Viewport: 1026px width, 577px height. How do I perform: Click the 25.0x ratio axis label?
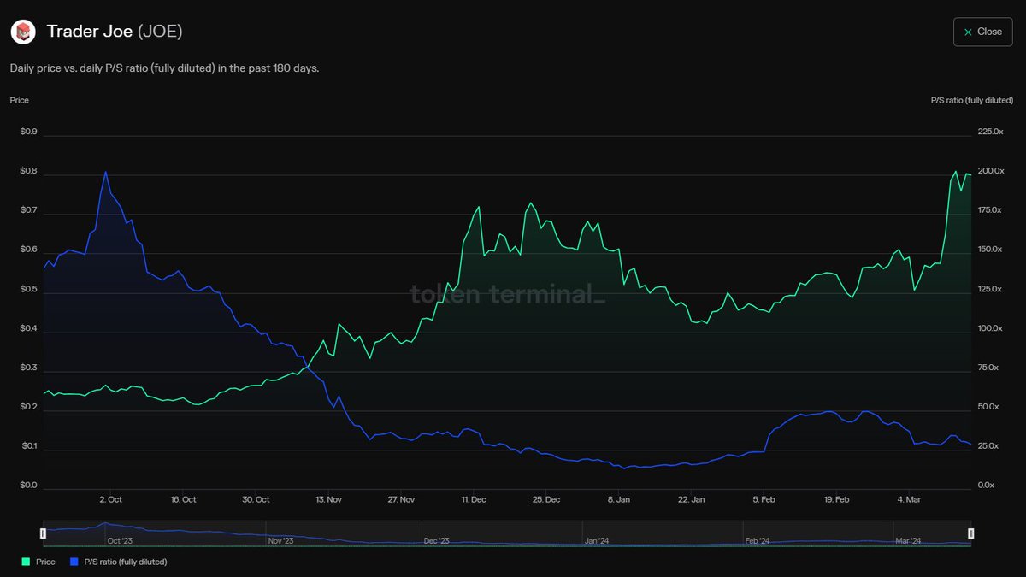(988, 446)
